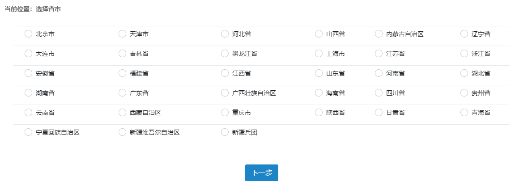This screenshot has height=181, width=515.
Task: Choose 广西壮族自治区 radio option
Action: [x=225, y=93]
